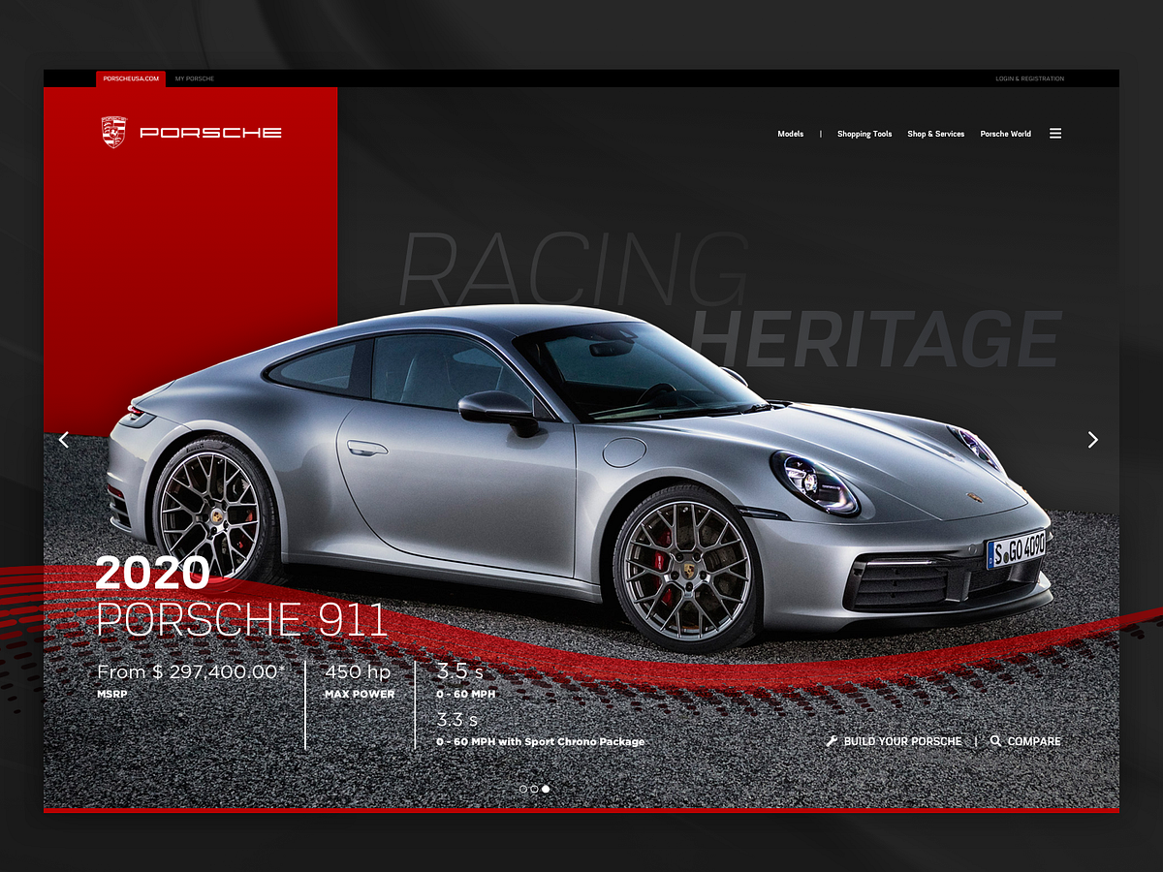This screenshot has height=872, width=1163.
Task: Open the Shop & Services menu
Action: [x=936, y=134]
